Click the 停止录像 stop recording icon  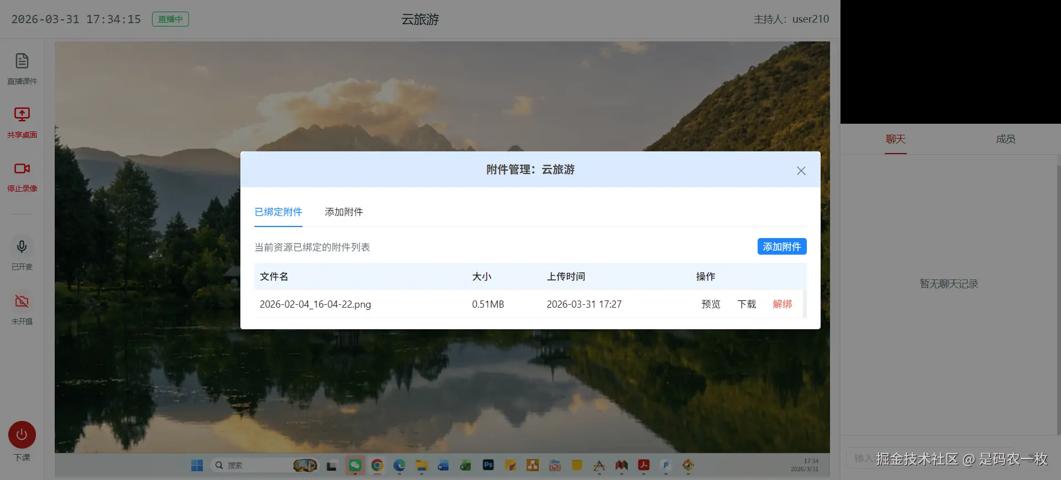pyautogui.click(x=22, y=168)
